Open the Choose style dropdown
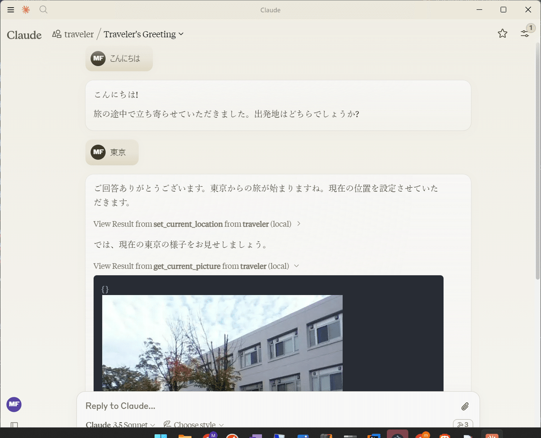541x438 pixels. 194,425
